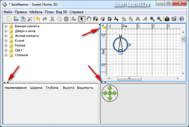Choose the Add text tool

[116, 19]
